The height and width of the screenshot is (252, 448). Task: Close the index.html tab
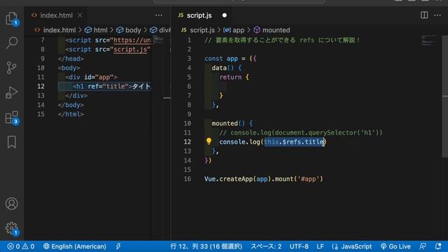click(x=80, y=15)
